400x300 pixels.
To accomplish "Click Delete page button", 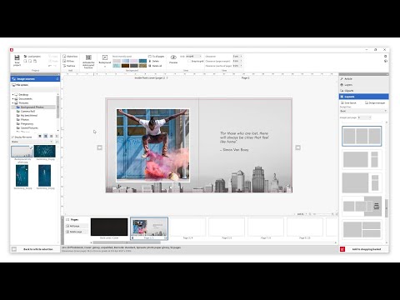I will click(77, 232).
